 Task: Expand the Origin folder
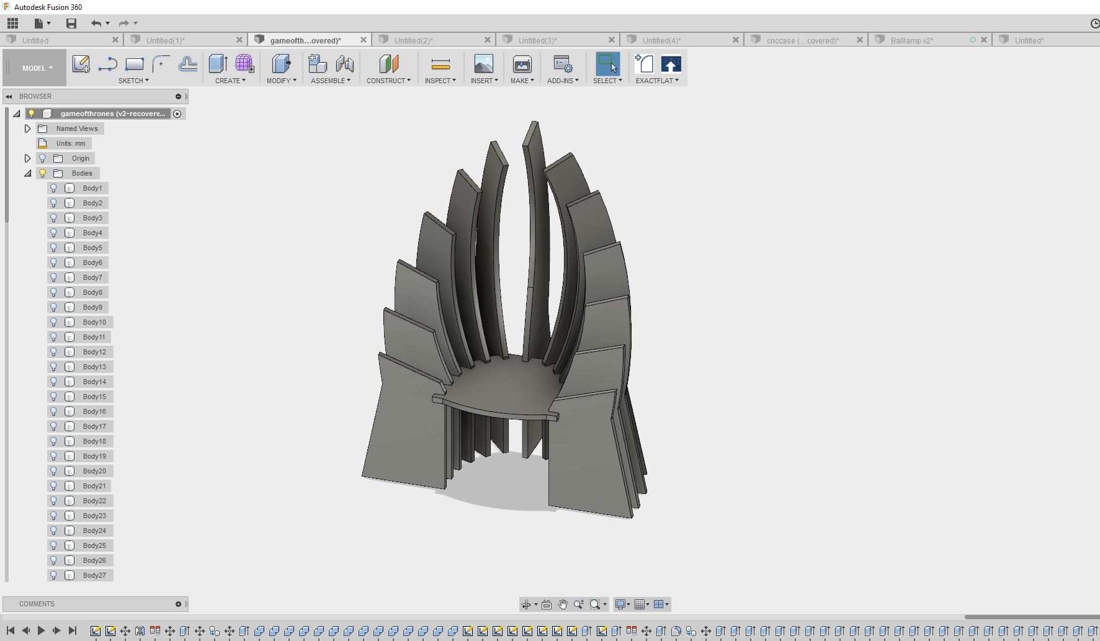click(27, 158)
